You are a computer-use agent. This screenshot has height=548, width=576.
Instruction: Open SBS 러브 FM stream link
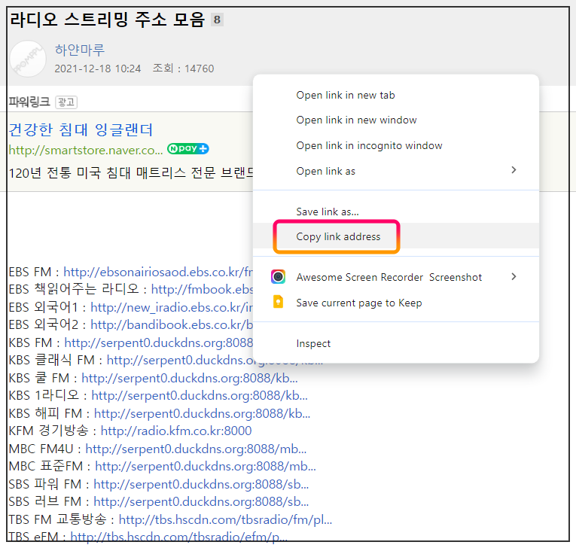(x=201, y=502)
